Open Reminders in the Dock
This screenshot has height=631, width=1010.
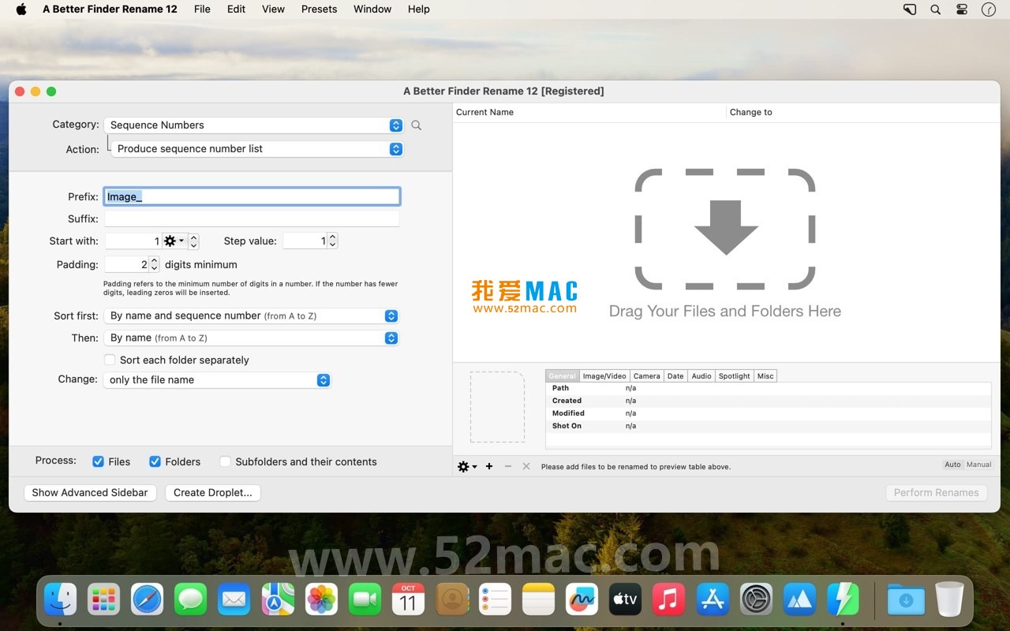click(496, 599)
